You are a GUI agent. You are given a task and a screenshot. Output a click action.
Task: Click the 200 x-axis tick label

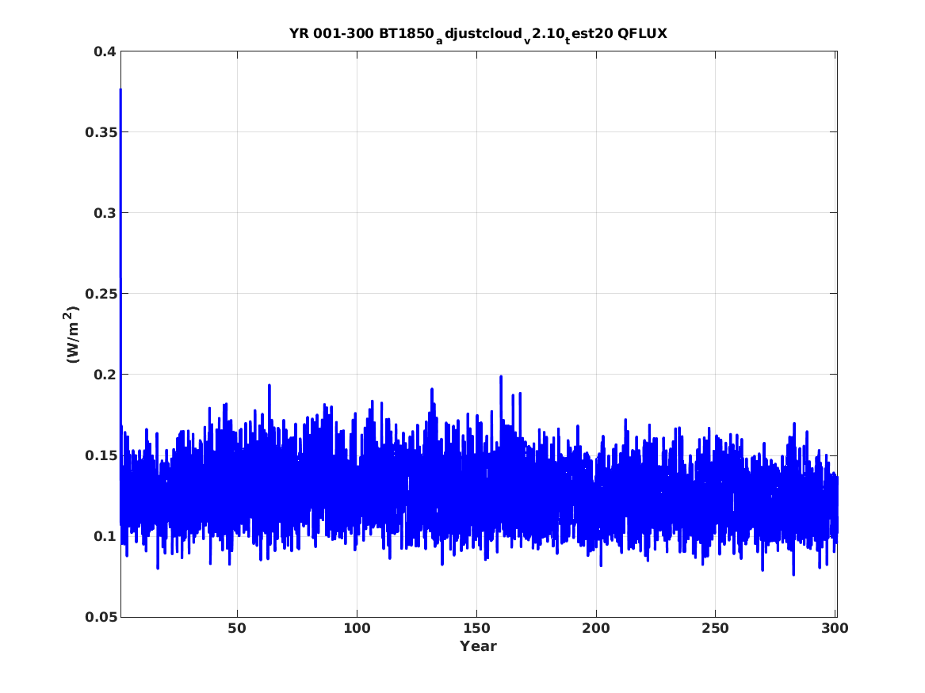596,629
